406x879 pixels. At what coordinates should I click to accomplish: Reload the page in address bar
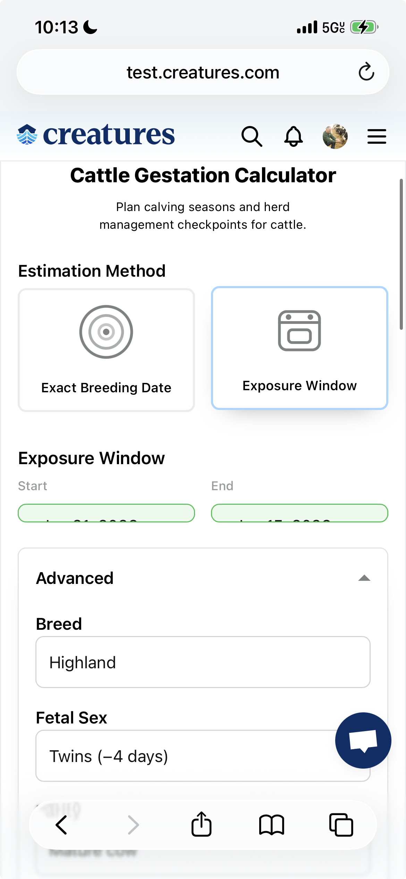[x=366, y=72]
